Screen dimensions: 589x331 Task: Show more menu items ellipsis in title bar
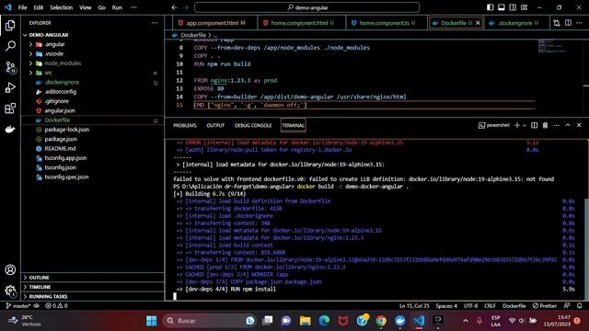click(133, 7)
